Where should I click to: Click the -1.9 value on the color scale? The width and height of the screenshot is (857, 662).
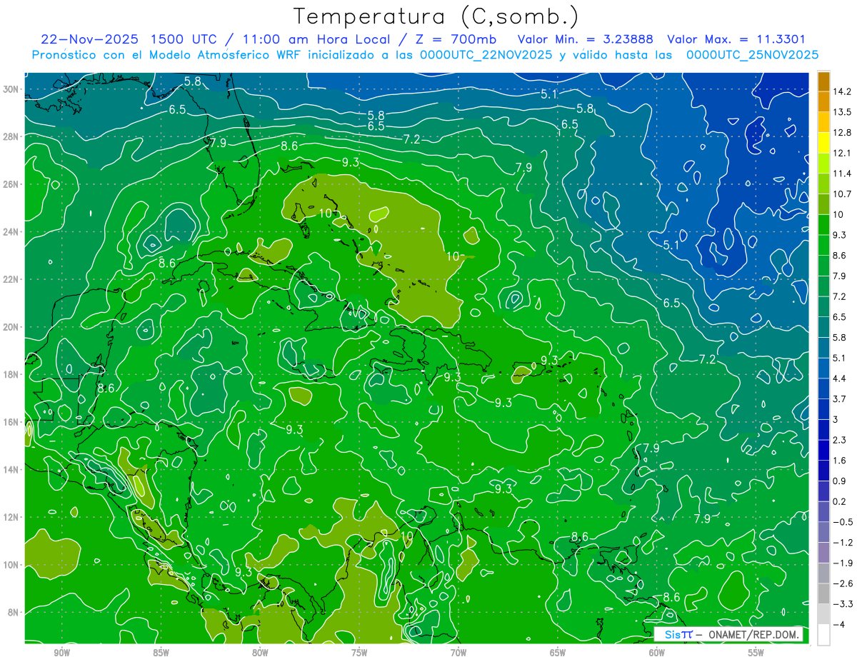842,563
